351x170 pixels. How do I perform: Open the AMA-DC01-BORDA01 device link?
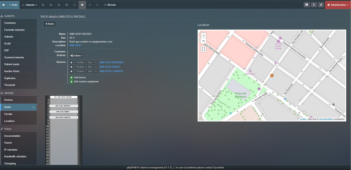pyautogui.click(x=111, y=63)
